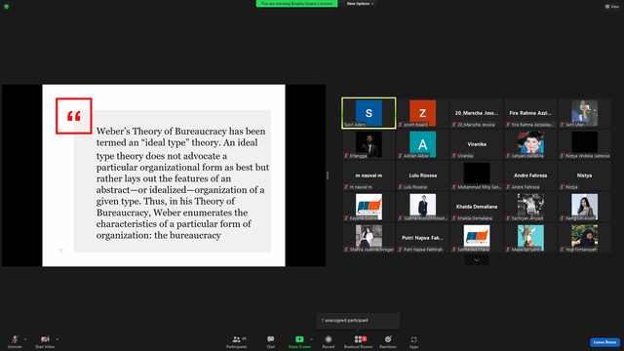Select the Khalda Demaliana participant tile

pyautogui.click(x=477, y=207)
